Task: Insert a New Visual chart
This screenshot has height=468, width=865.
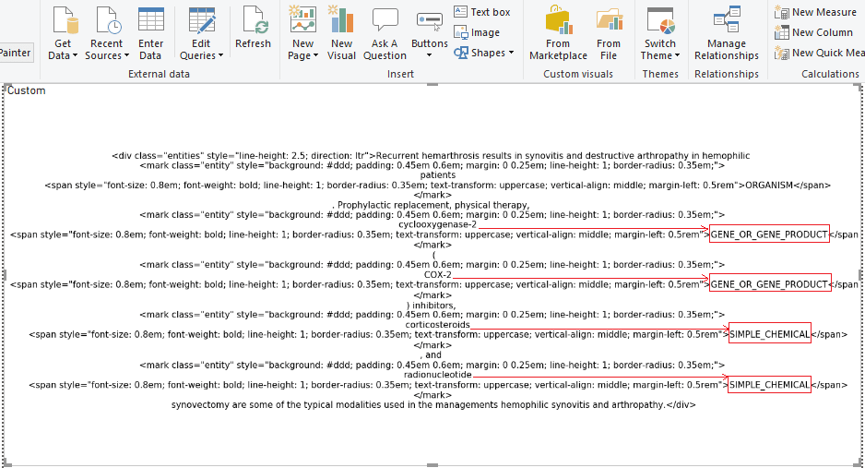Action: pos(341,19)
